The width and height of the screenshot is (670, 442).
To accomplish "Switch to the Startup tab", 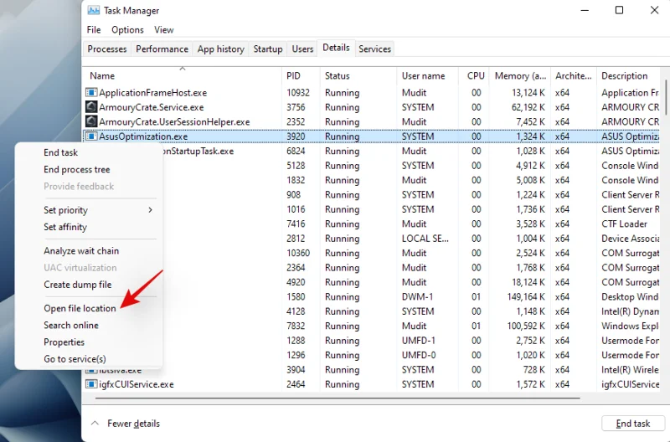I will pos(268,49).
